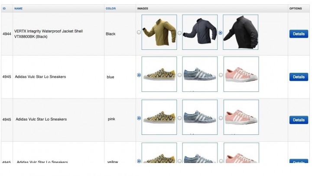
Task: Choose blue sneaker radio in blue row
Action: (x=179, y=75)
